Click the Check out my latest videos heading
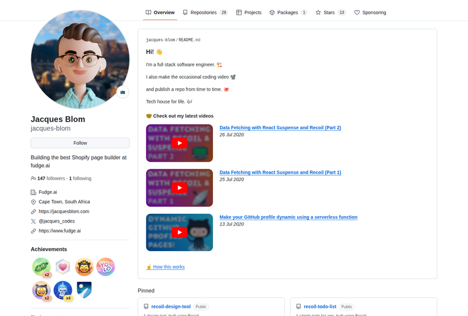Image resolution: width=468 pixels, height=316 pixels. (x=180, y=116)
